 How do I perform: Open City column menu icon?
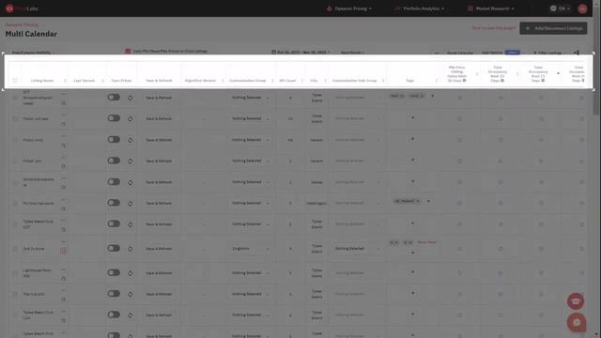tap(325, 81)
